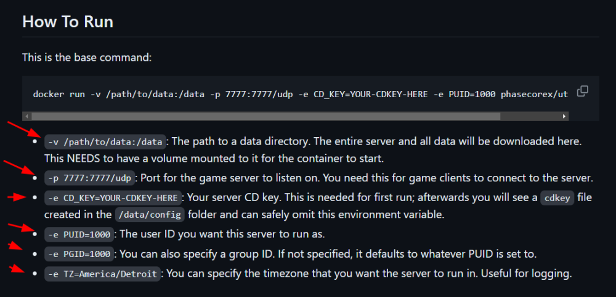
Task: Click the 'This is the base command' text
Action: point(87,58)
